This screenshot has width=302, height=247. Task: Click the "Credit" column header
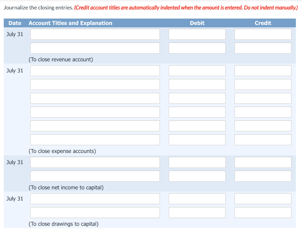263,23
